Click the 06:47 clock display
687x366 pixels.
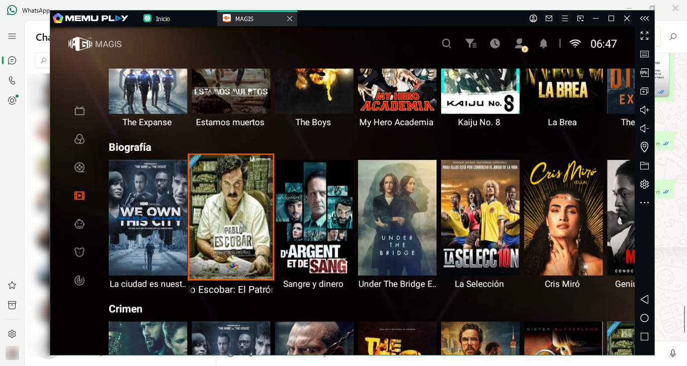click(x=604, y=44)
